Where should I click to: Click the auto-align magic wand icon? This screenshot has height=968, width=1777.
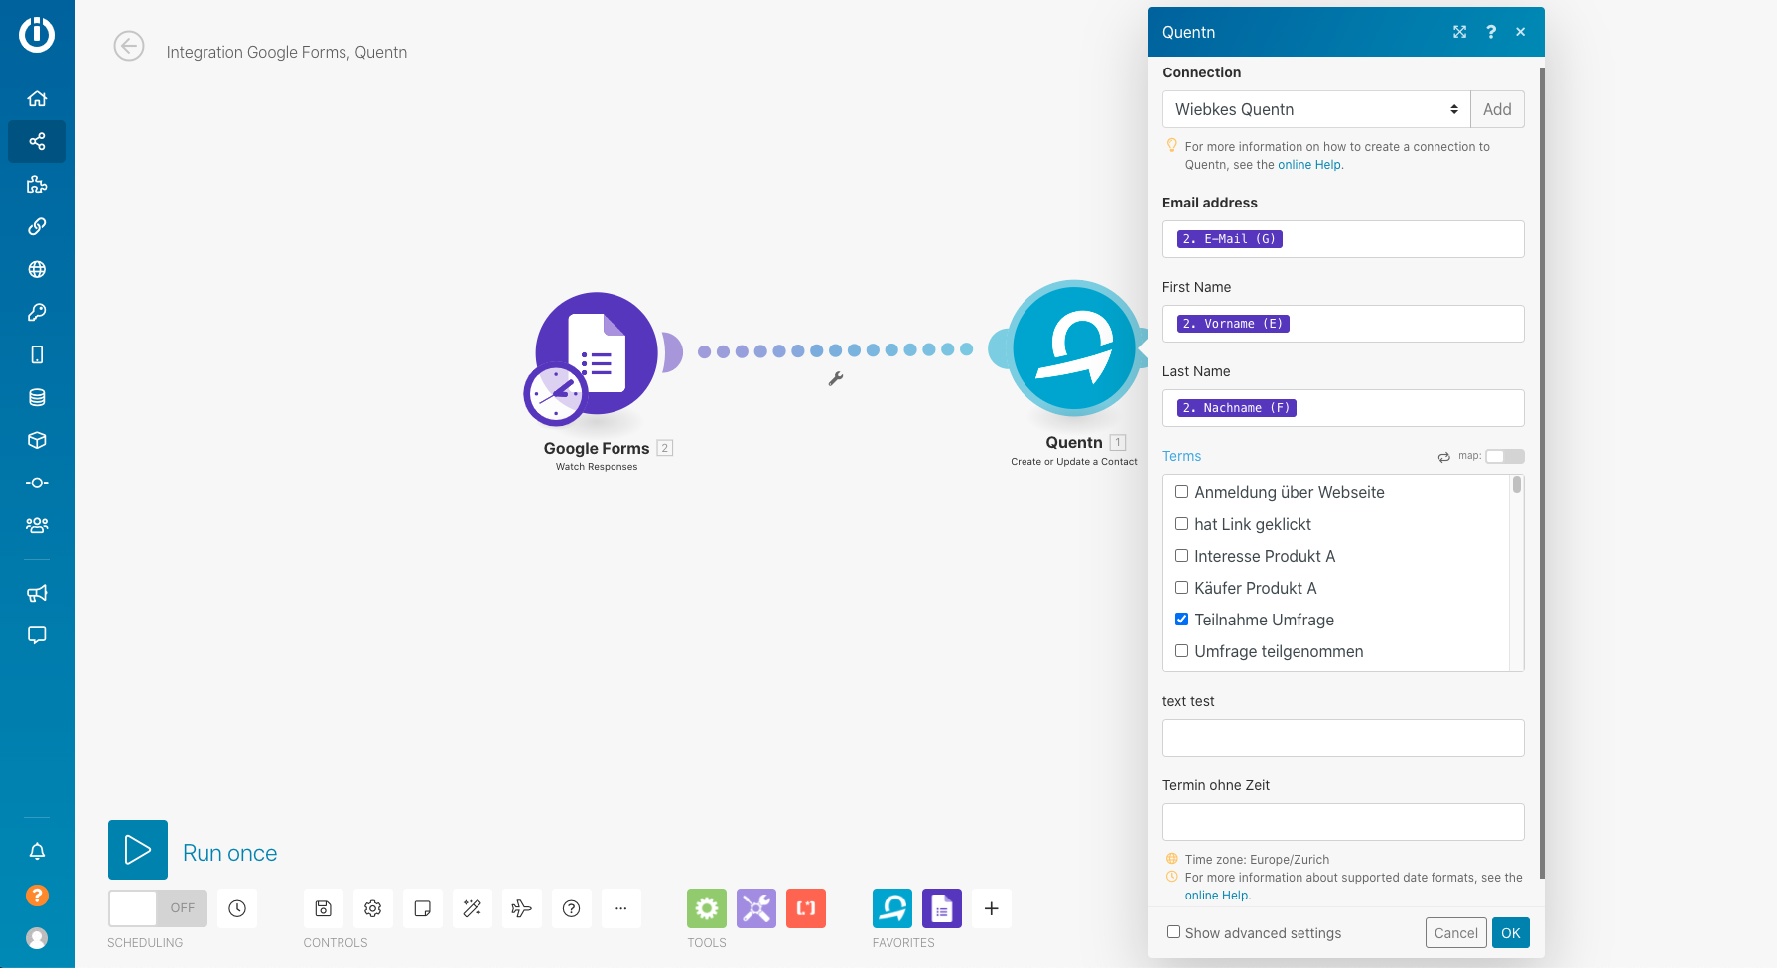[473, 908]
